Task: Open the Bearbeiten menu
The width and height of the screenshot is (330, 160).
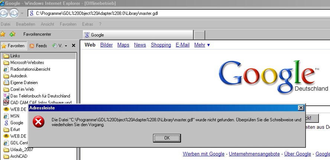Action: 26,24
